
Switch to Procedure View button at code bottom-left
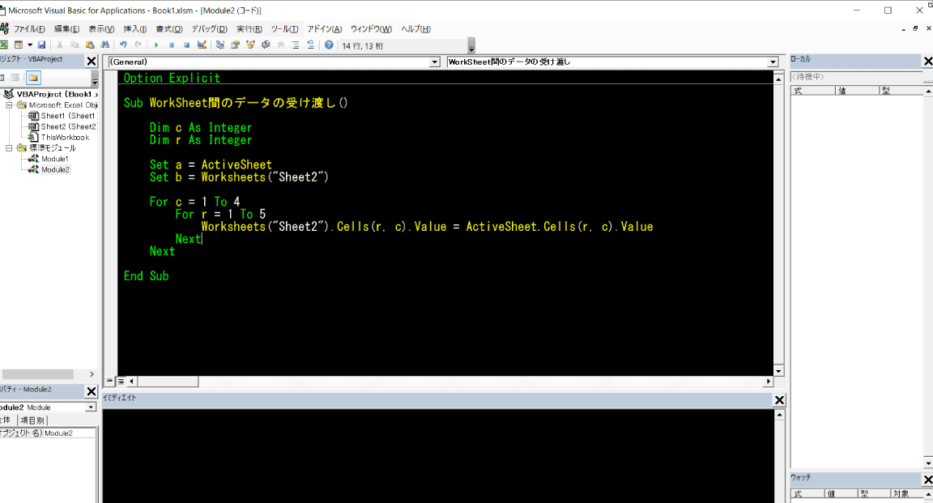110,381
